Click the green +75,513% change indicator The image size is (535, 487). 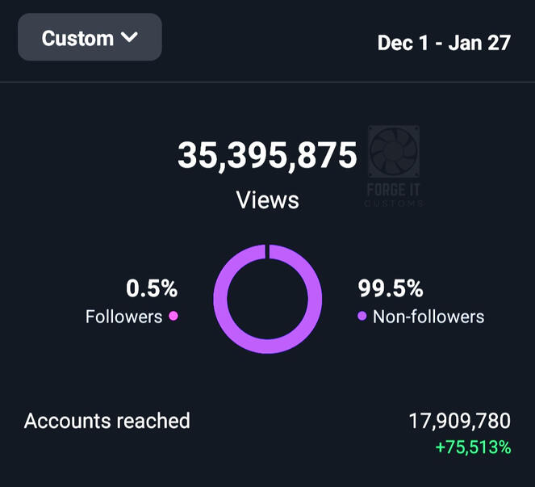pyautogui.click(x=473, y=447)
